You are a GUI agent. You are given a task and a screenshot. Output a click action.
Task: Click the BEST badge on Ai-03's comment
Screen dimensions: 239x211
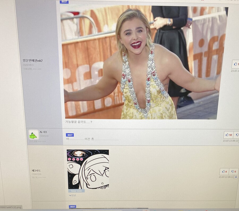(70, 135)
